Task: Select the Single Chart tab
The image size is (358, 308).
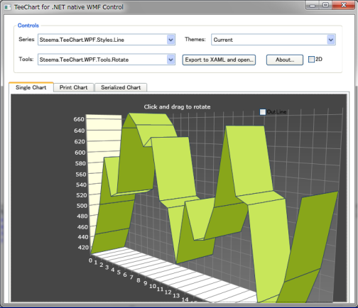Action: tap(31, 87)
